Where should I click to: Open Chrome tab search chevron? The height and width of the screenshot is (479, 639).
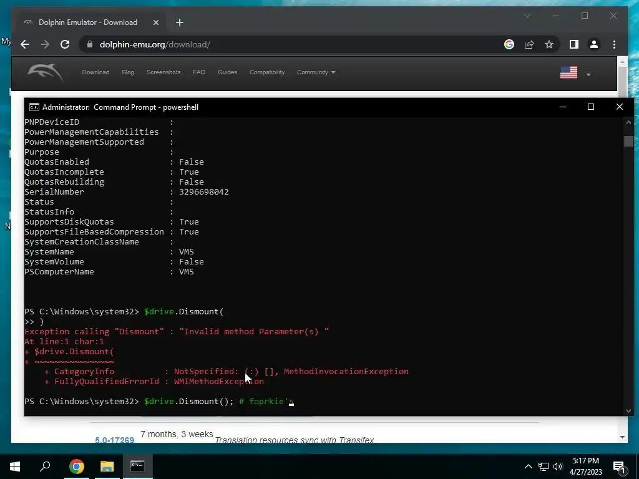(527, 16)
